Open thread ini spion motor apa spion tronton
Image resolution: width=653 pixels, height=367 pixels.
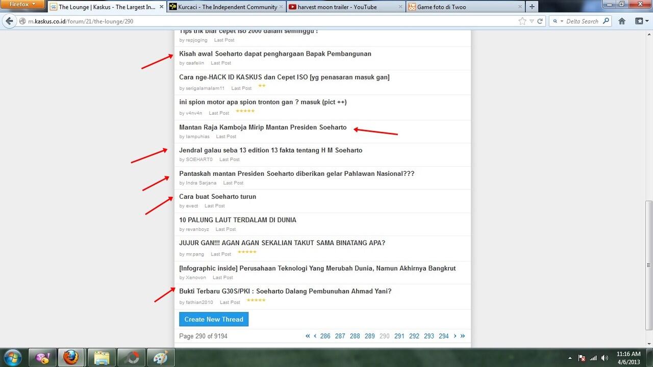[x=263, y=102]
